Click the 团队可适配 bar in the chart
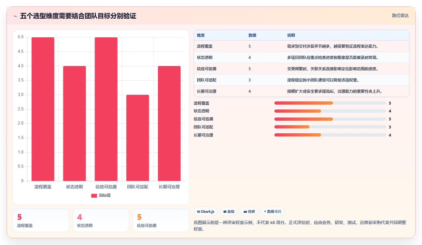The width and height of the screenshot is (422, 245). coord(138,138)
